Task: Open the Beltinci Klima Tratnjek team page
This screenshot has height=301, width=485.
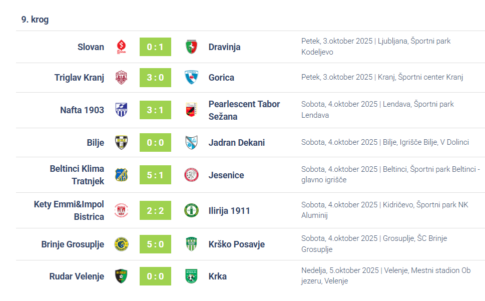Action: pyautogui.click(x=77, y=175)
